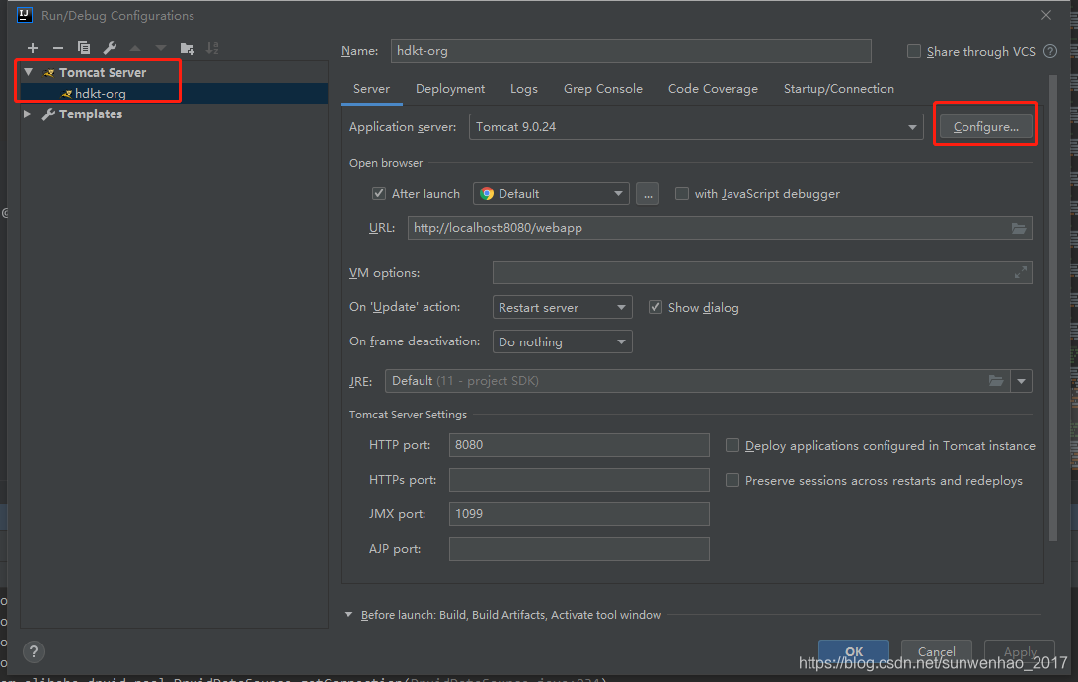This screenshot has height=682, width=1078.
Task: Create new folder icon in toolbar
Action: click(x=187, y=48)
